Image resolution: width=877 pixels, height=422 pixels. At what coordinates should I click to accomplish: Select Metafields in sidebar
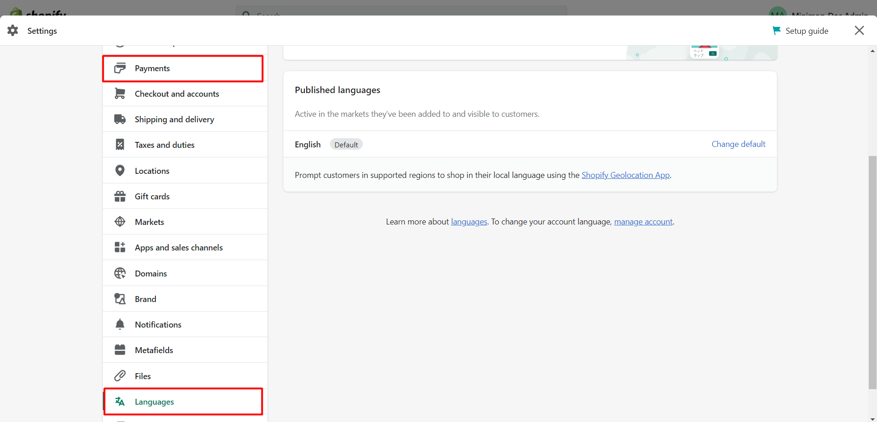(x=185, y=350)
